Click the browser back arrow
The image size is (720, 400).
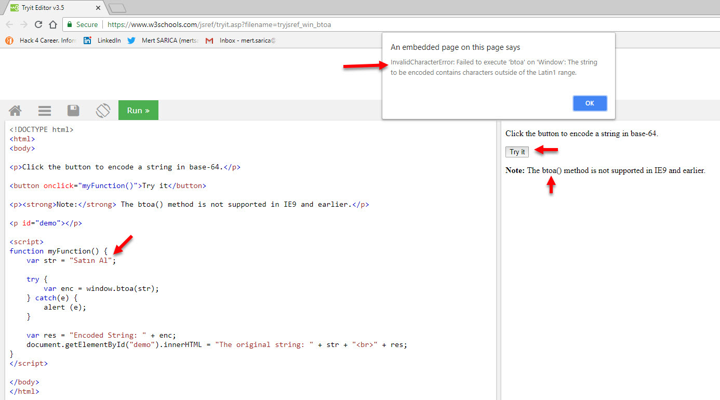pos(9,24)
